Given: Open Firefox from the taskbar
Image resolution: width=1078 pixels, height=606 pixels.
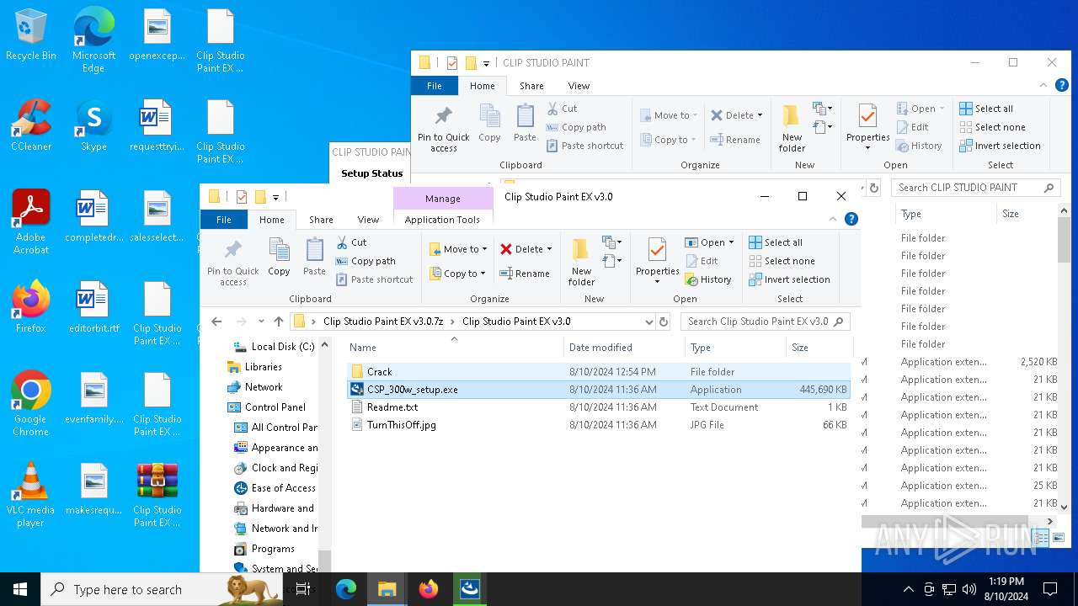Looking at the screenshot, I should (x=429, y=589).
